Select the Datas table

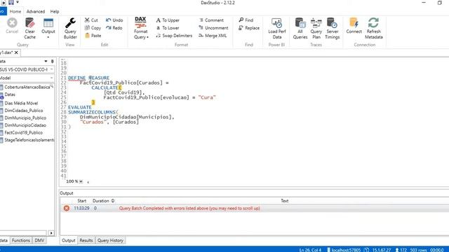click(x=10, y=94)
